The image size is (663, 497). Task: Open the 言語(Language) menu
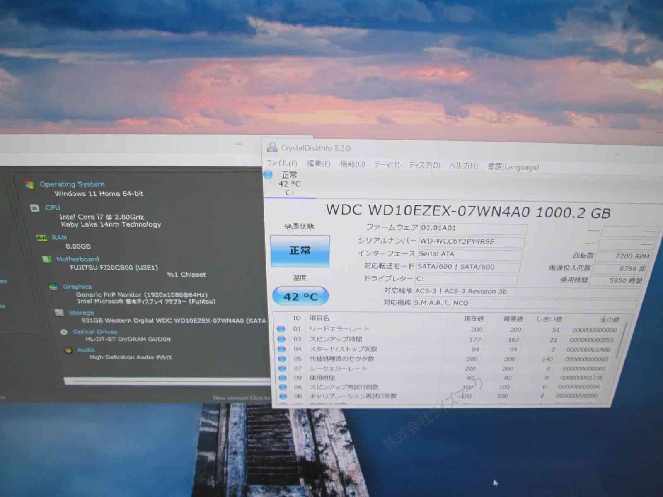[513, 167]
